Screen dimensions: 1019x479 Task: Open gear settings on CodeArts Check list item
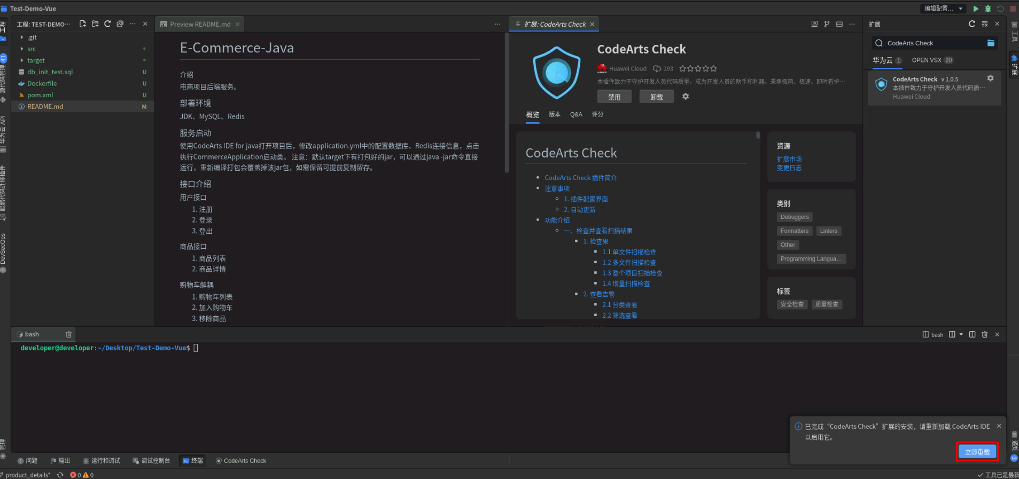pyautogui.click(x=990, y=78)
